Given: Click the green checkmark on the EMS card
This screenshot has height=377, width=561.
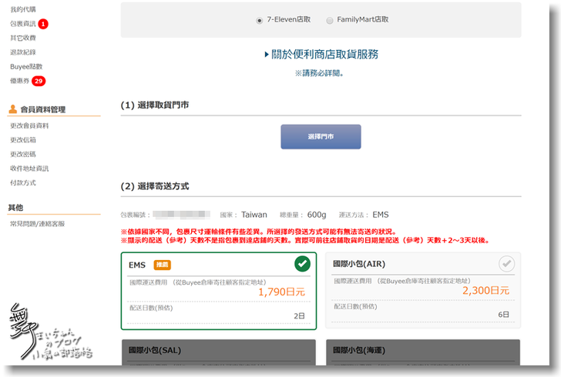Looking at the screenshot, I should click(x=302, y=264).
